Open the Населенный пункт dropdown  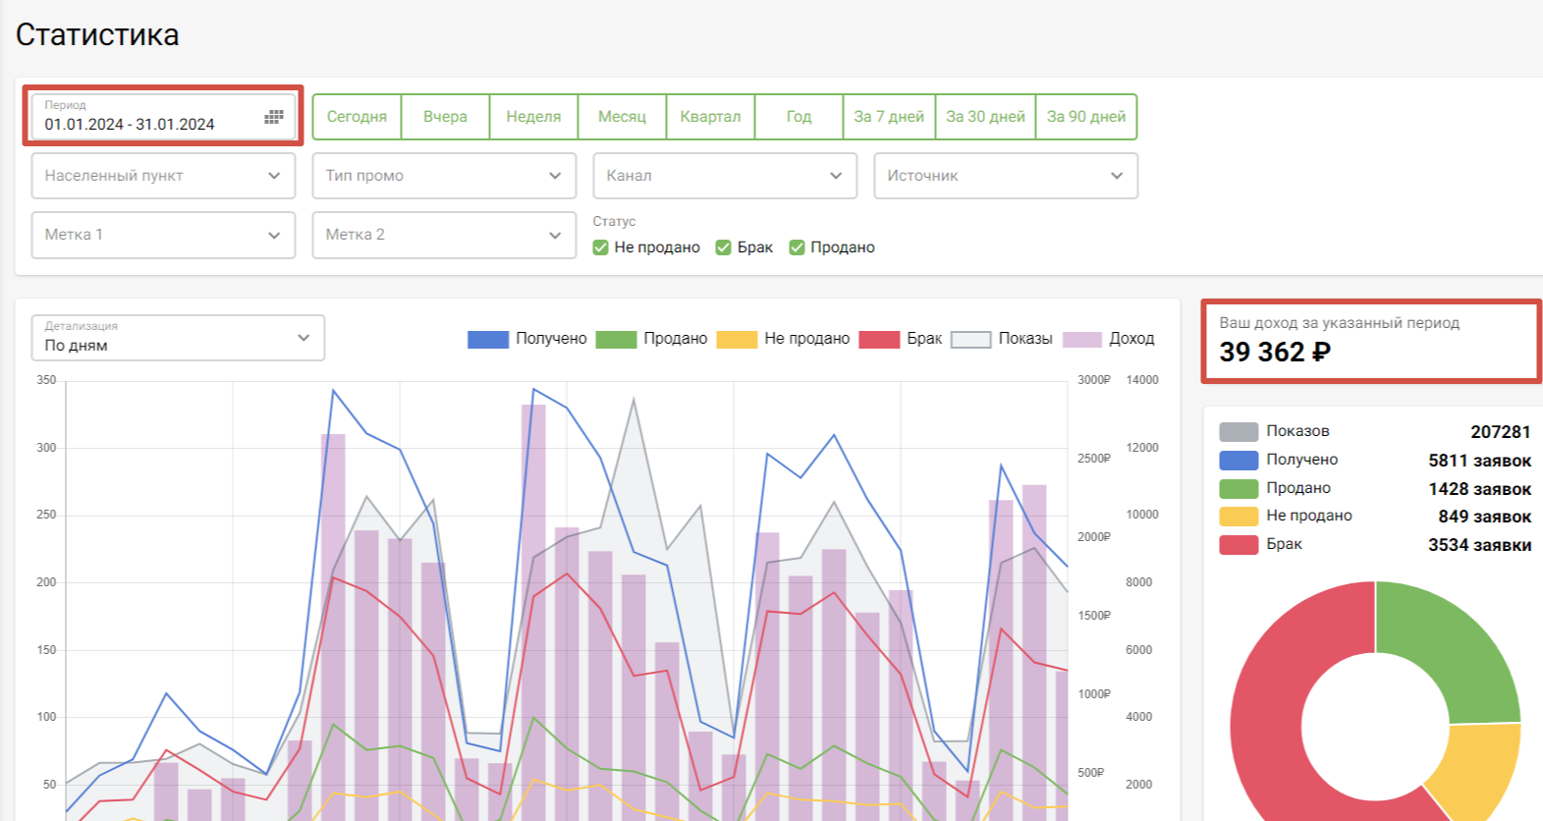point(163,176)
